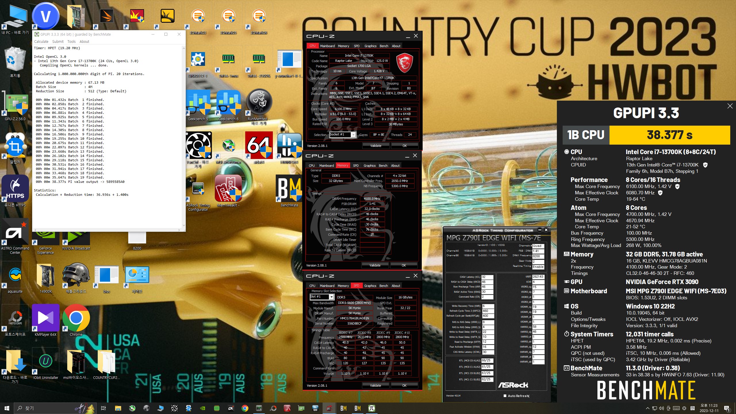This screenshot has width=736, height=414.
Task: Click the GPUPI output vertical scrollbar
Action: 184,137
